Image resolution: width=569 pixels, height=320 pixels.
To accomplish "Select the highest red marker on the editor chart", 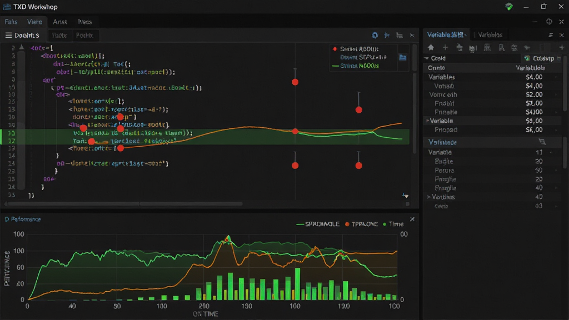I will [295, 82].
